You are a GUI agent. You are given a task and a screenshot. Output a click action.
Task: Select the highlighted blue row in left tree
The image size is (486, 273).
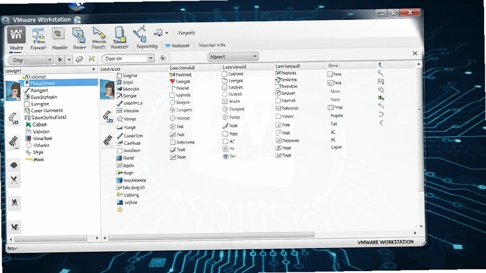pyautogui.click(x=58, y=83)
